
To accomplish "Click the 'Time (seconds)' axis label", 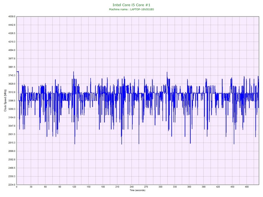I will point(137,190).
